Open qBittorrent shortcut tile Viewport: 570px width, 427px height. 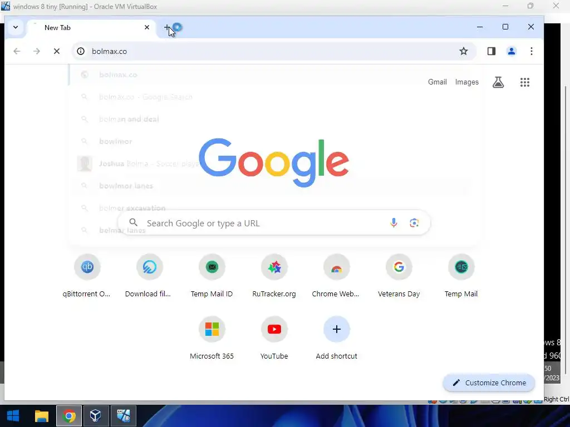(x=87, y=276)
